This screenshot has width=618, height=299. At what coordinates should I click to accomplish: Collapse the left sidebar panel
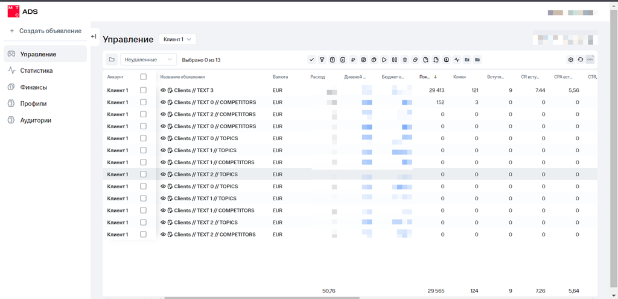click(94, 37)
